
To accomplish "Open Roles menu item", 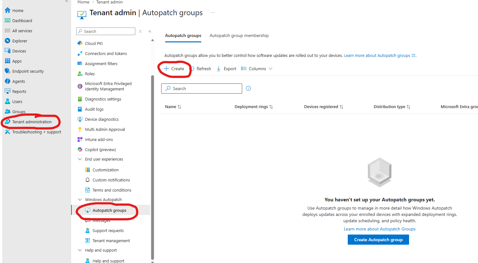I will pyautogui.click(x=89, y=74).
